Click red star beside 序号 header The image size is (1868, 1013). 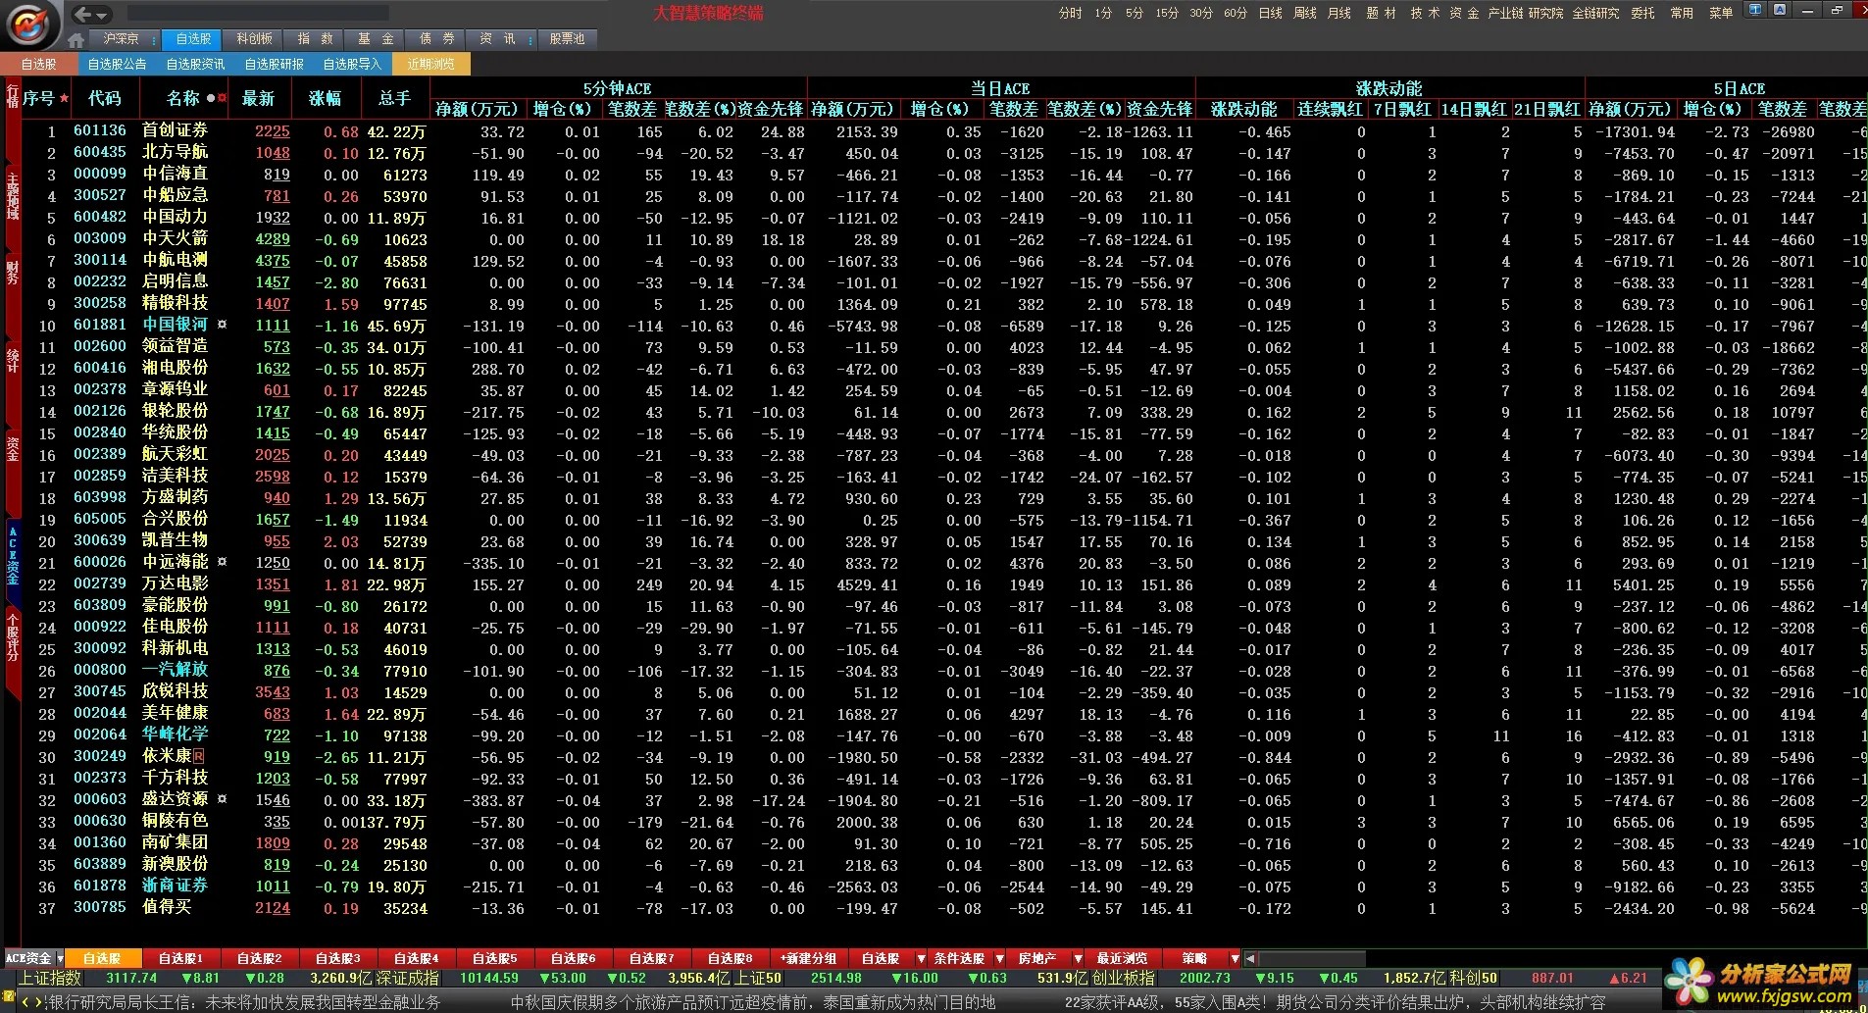[x=65, y=98]
